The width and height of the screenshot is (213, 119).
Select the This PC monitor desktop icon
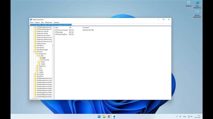tap(197, 5)
